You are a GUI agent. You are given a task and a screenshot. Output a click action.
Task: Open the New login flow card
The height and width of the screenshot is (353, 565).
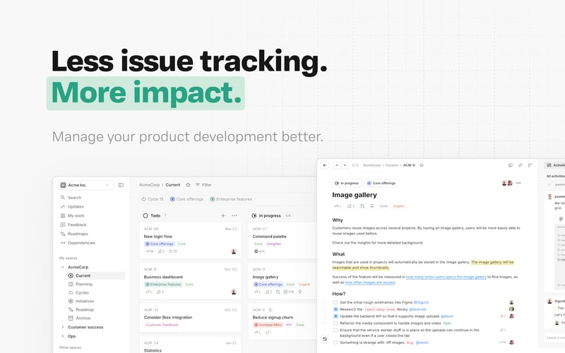pyautogui.click(x=190, y=240)
